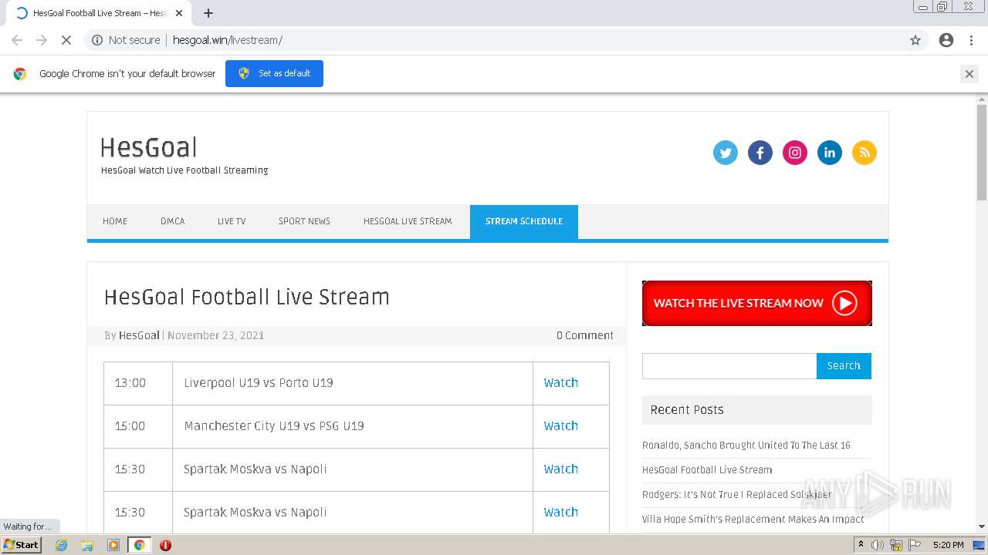
Task: Open the Chrome profile account icon
Action: click(946, 40)
